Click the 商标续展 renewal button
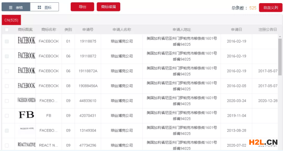Screen dimensions: 283x151 (x=108, y=7)
